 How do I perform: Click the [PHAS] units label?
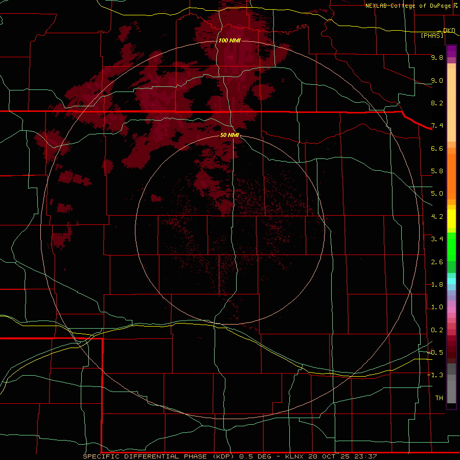pos(432,35)
